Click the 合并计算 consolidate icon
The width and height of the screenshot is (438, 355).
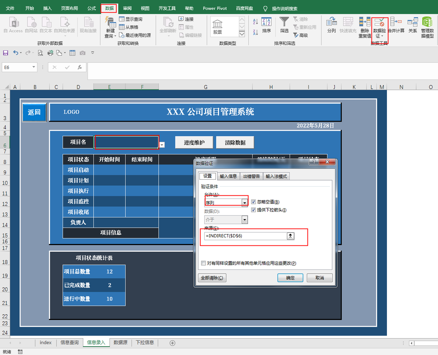click(396, 25)
